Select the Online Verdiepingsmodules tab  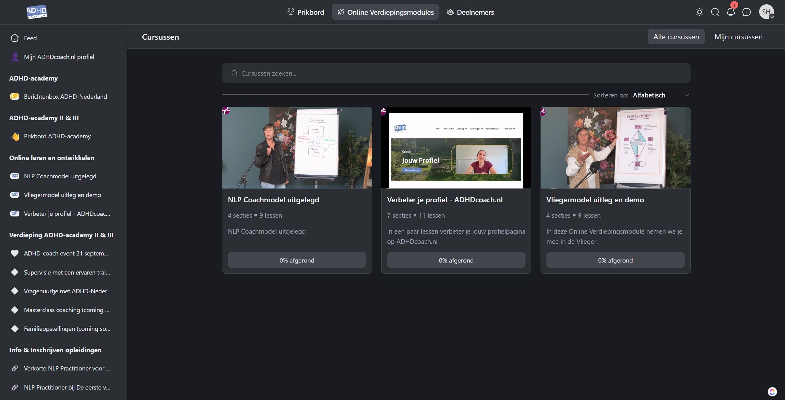coord(385,12)
